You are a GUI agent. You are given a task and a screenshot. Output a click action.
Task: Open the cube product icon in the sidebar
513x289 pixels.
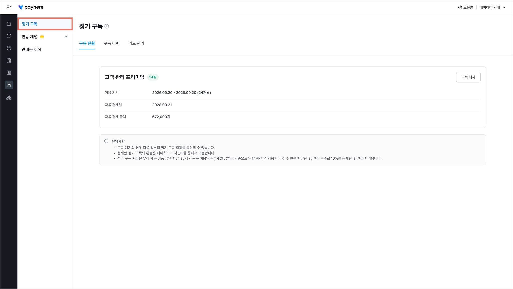tap(9, 48)
